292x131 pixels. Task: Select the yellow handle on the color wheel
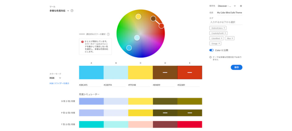pyautogui.click(x=138, y=16)
